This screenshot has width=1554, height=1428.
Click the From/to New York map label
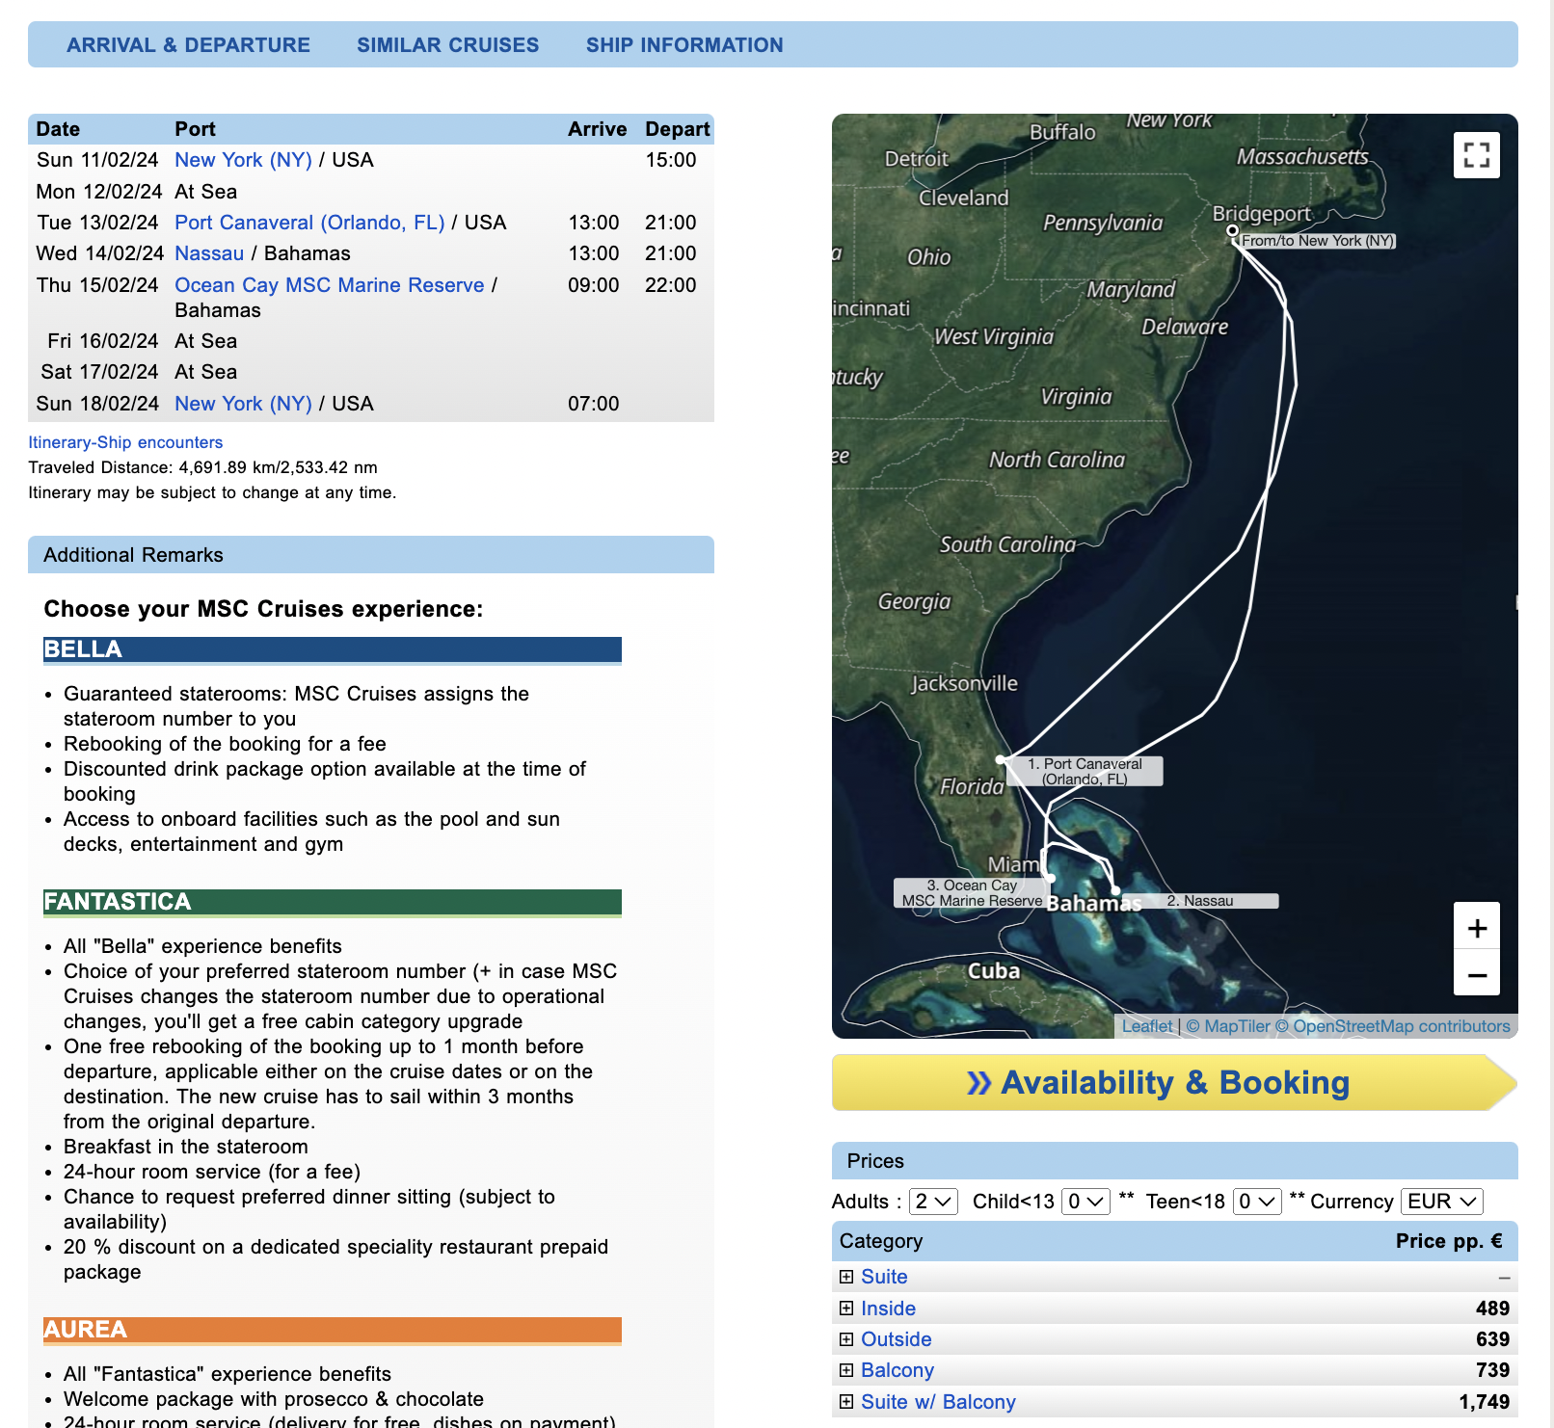click(x=1317, y=241)
